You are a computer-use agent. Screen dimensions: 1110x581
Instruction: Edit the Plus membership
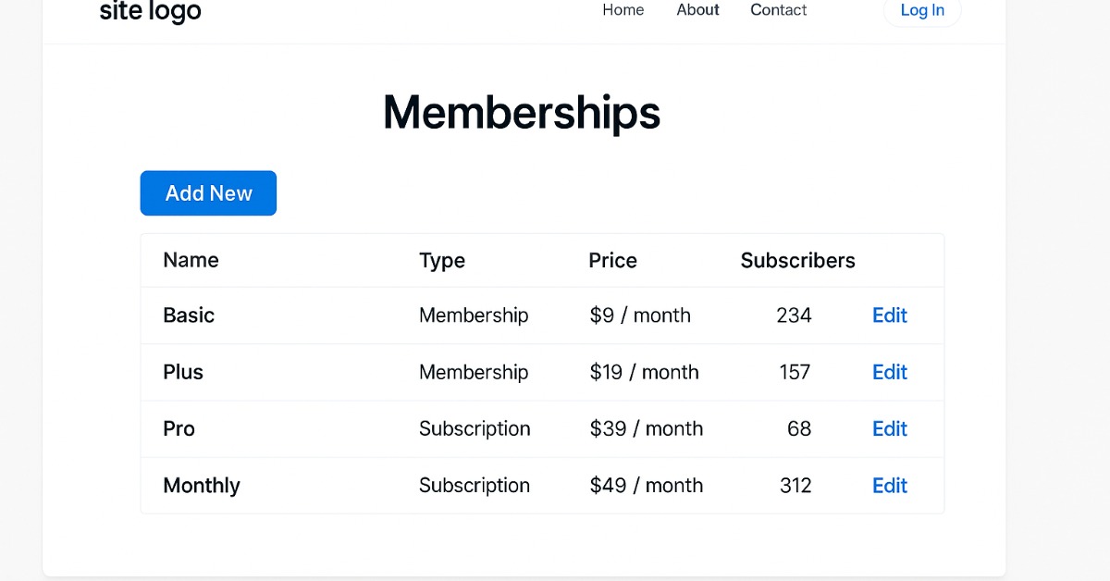point(889,372)
